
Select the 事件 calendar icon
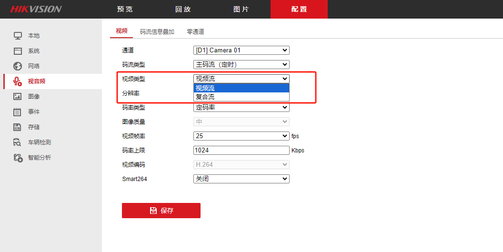17,112
